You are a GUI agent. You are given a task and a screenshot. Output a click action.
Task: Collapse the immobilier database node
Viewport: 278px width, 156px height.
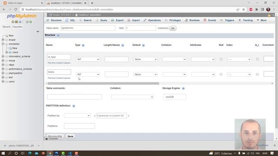click(3, 44)
